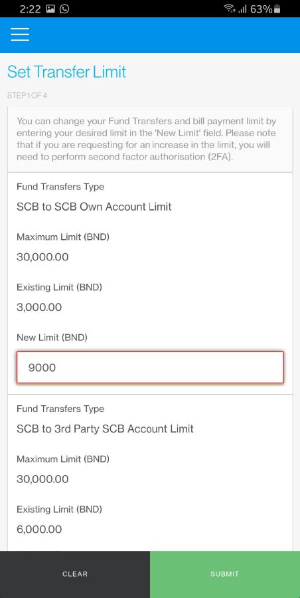Tap the 30,000.00 maximum limit for own account
This screenshot has width=300, height=598.
(42, 257)
